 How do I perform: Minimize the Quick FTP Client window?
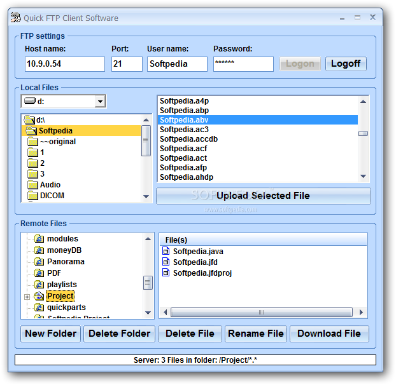(343, 18)
